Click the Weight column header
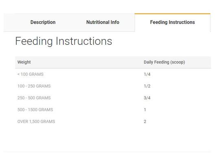This screenshot has width=217, height=162. pos(24,62)
